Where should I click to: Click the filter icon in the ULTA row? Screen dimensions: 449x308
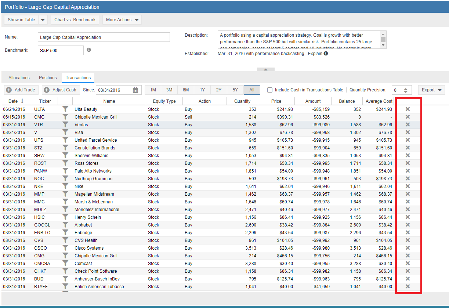click(x=65, y=109)
